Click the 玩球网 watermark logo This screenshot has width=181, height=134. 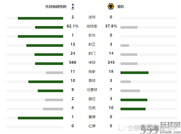(170, 128)
